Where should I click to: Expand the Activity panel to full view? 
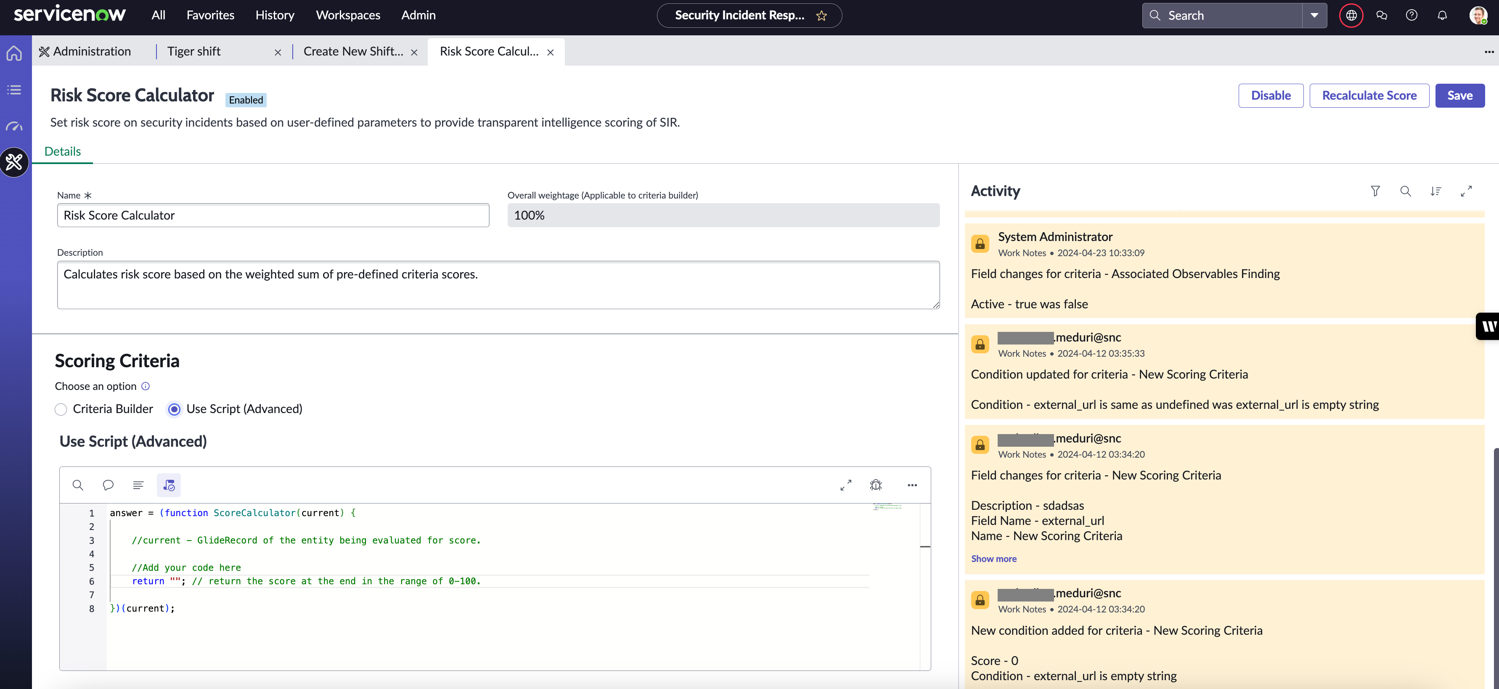click(1466, 191)
